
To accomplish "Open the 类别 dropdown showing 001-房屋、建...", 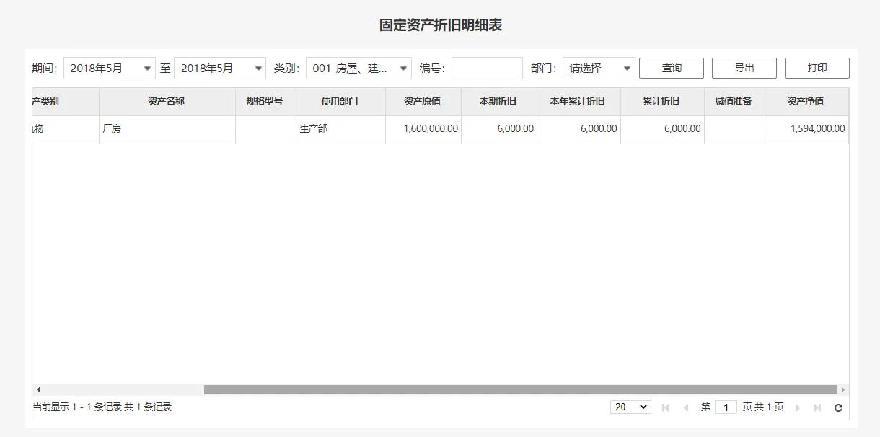I will click(x=356, y=67).
